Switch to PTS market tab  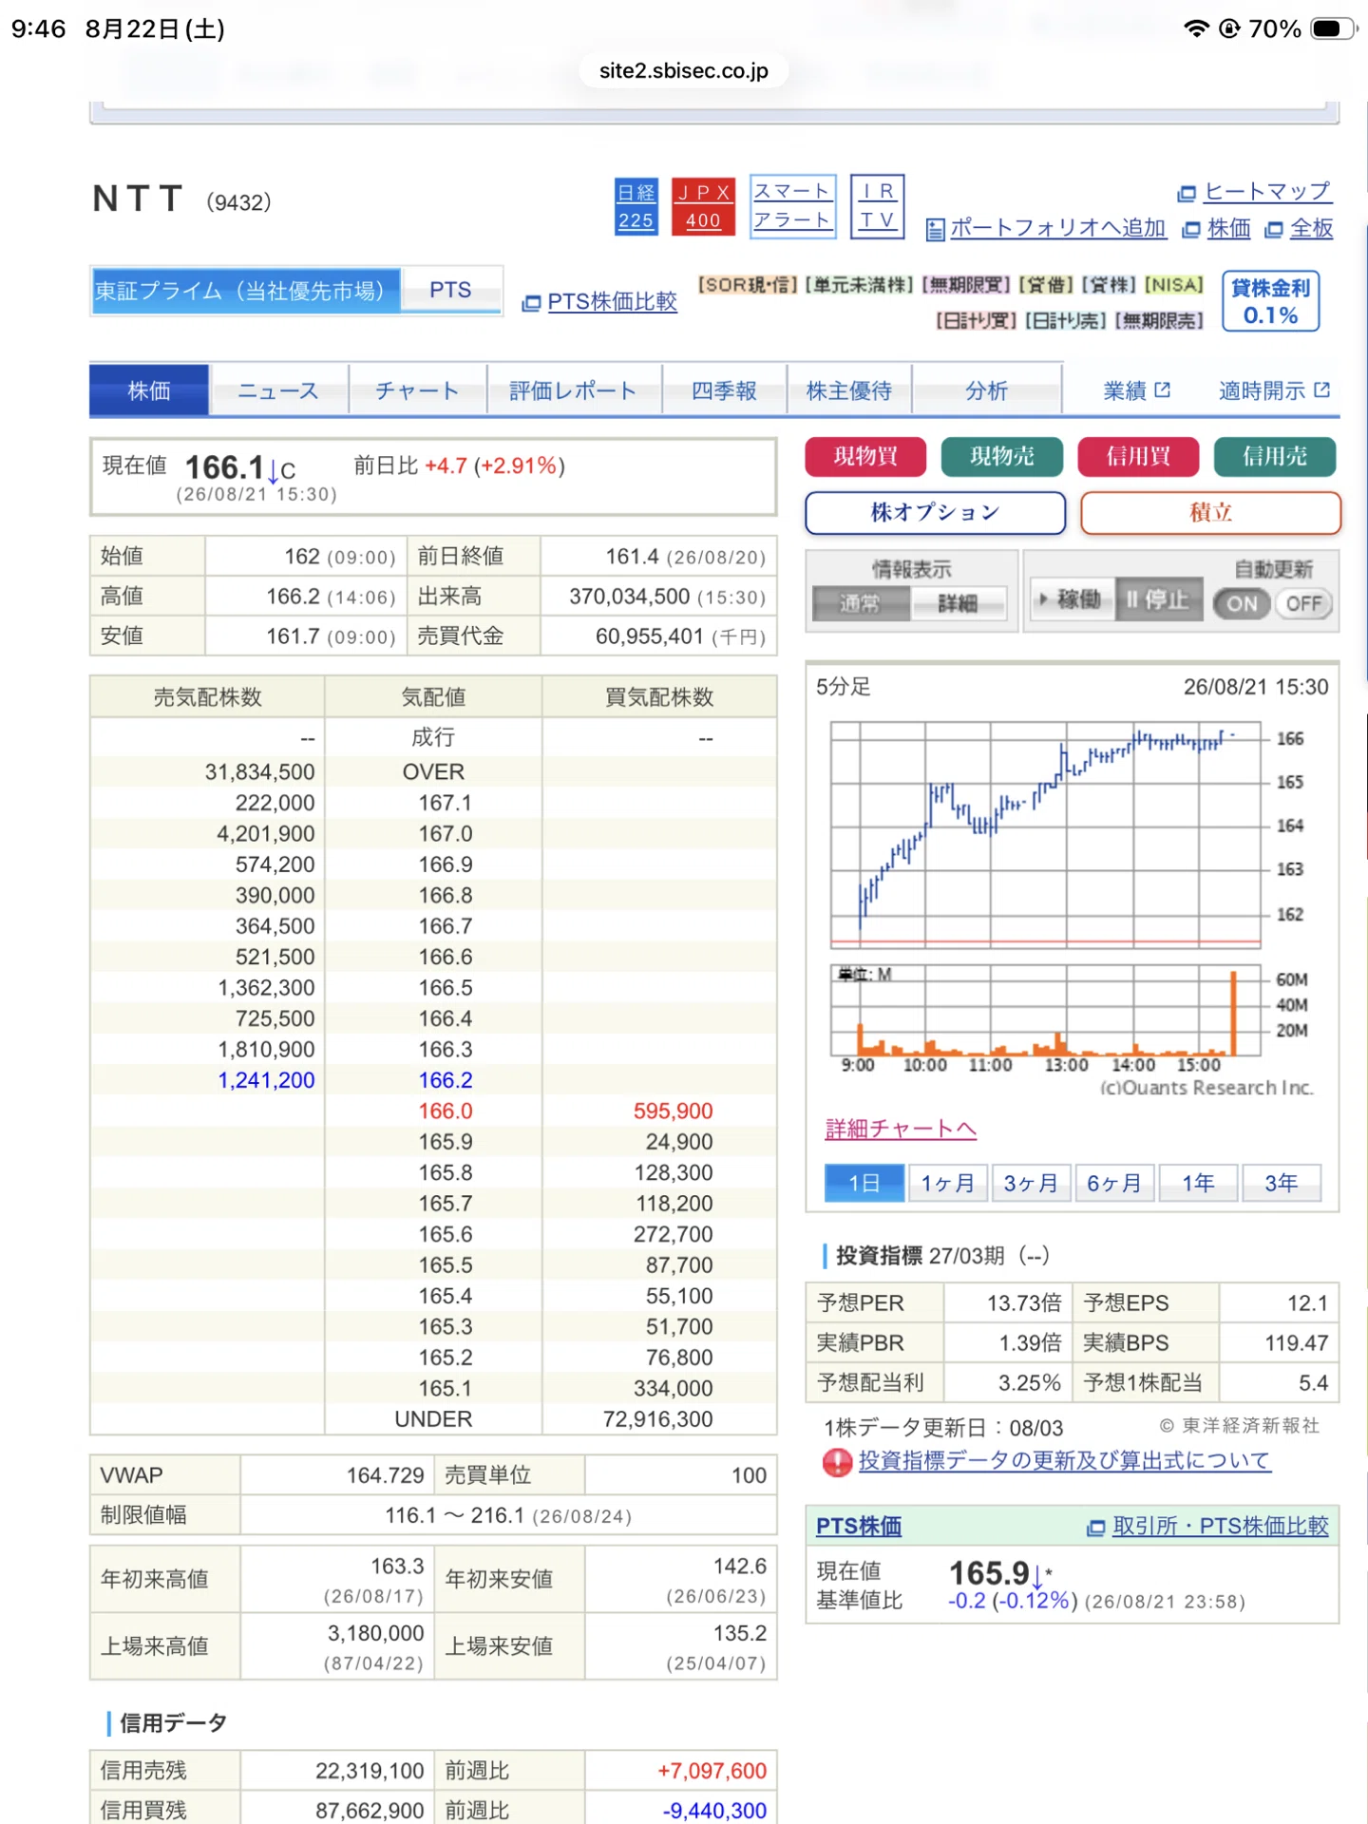(x=450, y=291)
